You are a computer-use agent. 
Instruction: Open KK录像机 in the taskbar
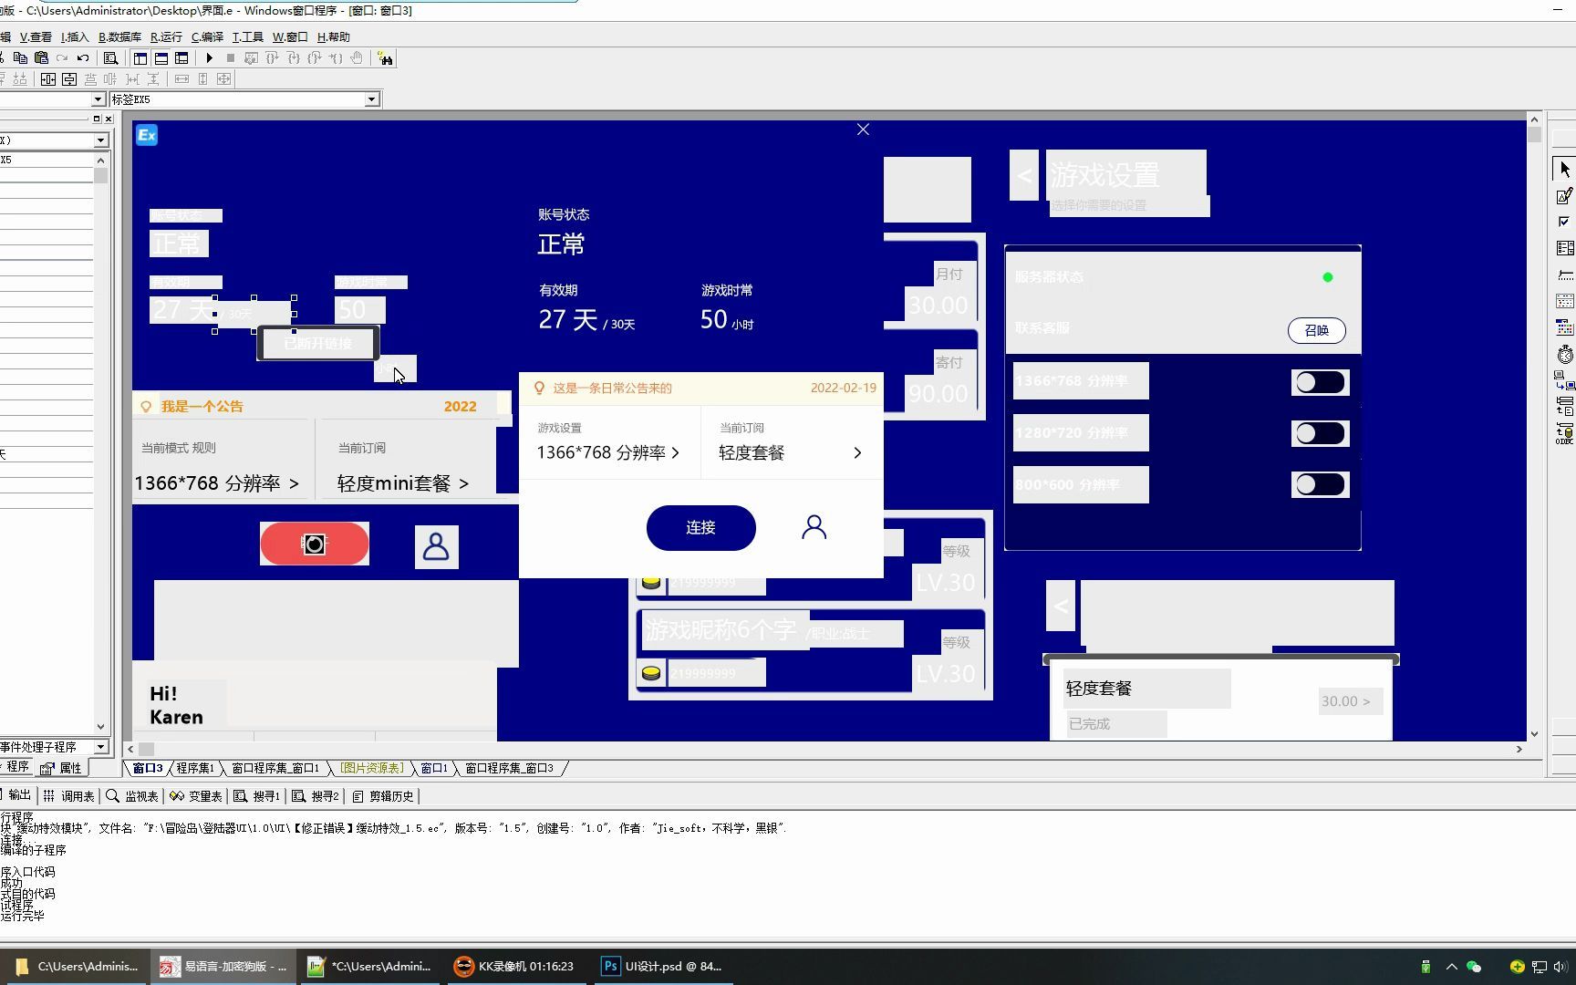516,966
